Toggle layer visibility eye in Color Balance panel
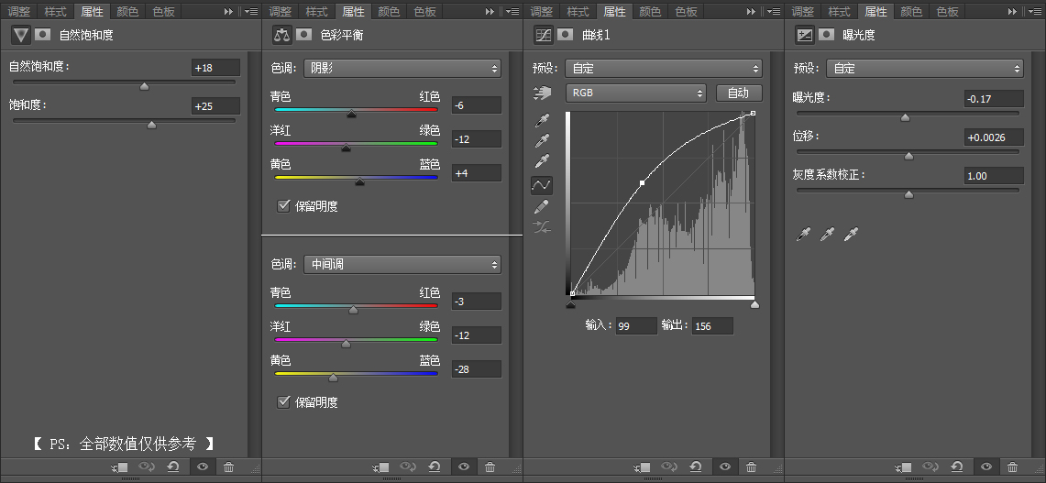1046x483 pixels. click(x=464, y=467)
